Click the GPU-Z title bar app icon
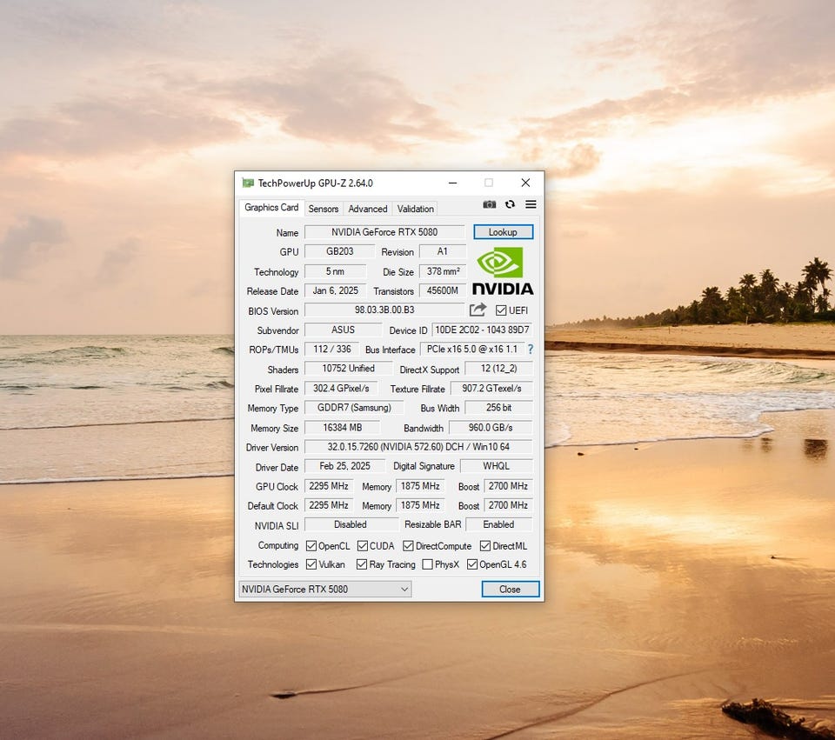 (248, 183)
